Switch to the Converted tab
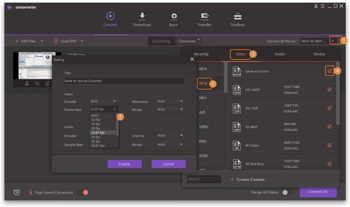The width and height of the screenshot is (350, 207). [187, 41]
